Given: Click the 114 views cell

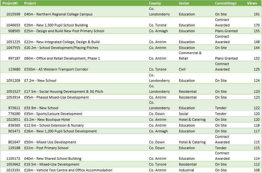Looking at the screenshot, I should coord(257,159).
